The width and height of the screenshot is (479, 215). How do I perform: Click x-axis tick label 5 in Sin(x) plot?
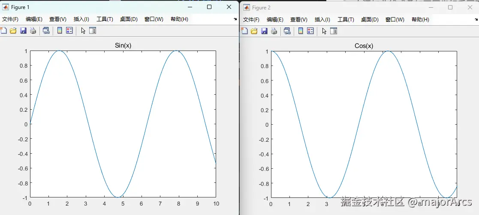(x=123, y=203)
